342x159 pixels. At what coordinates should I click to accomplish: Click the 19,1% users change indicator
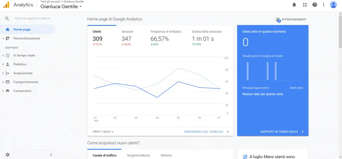(x=97, y=44)
